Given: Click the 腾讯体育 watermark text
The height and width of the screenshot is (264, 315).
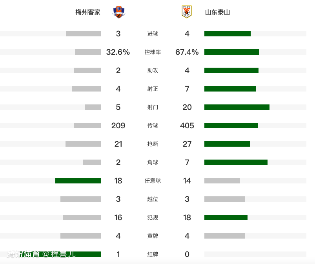Looking at the screenshot, I should (23, 254).
